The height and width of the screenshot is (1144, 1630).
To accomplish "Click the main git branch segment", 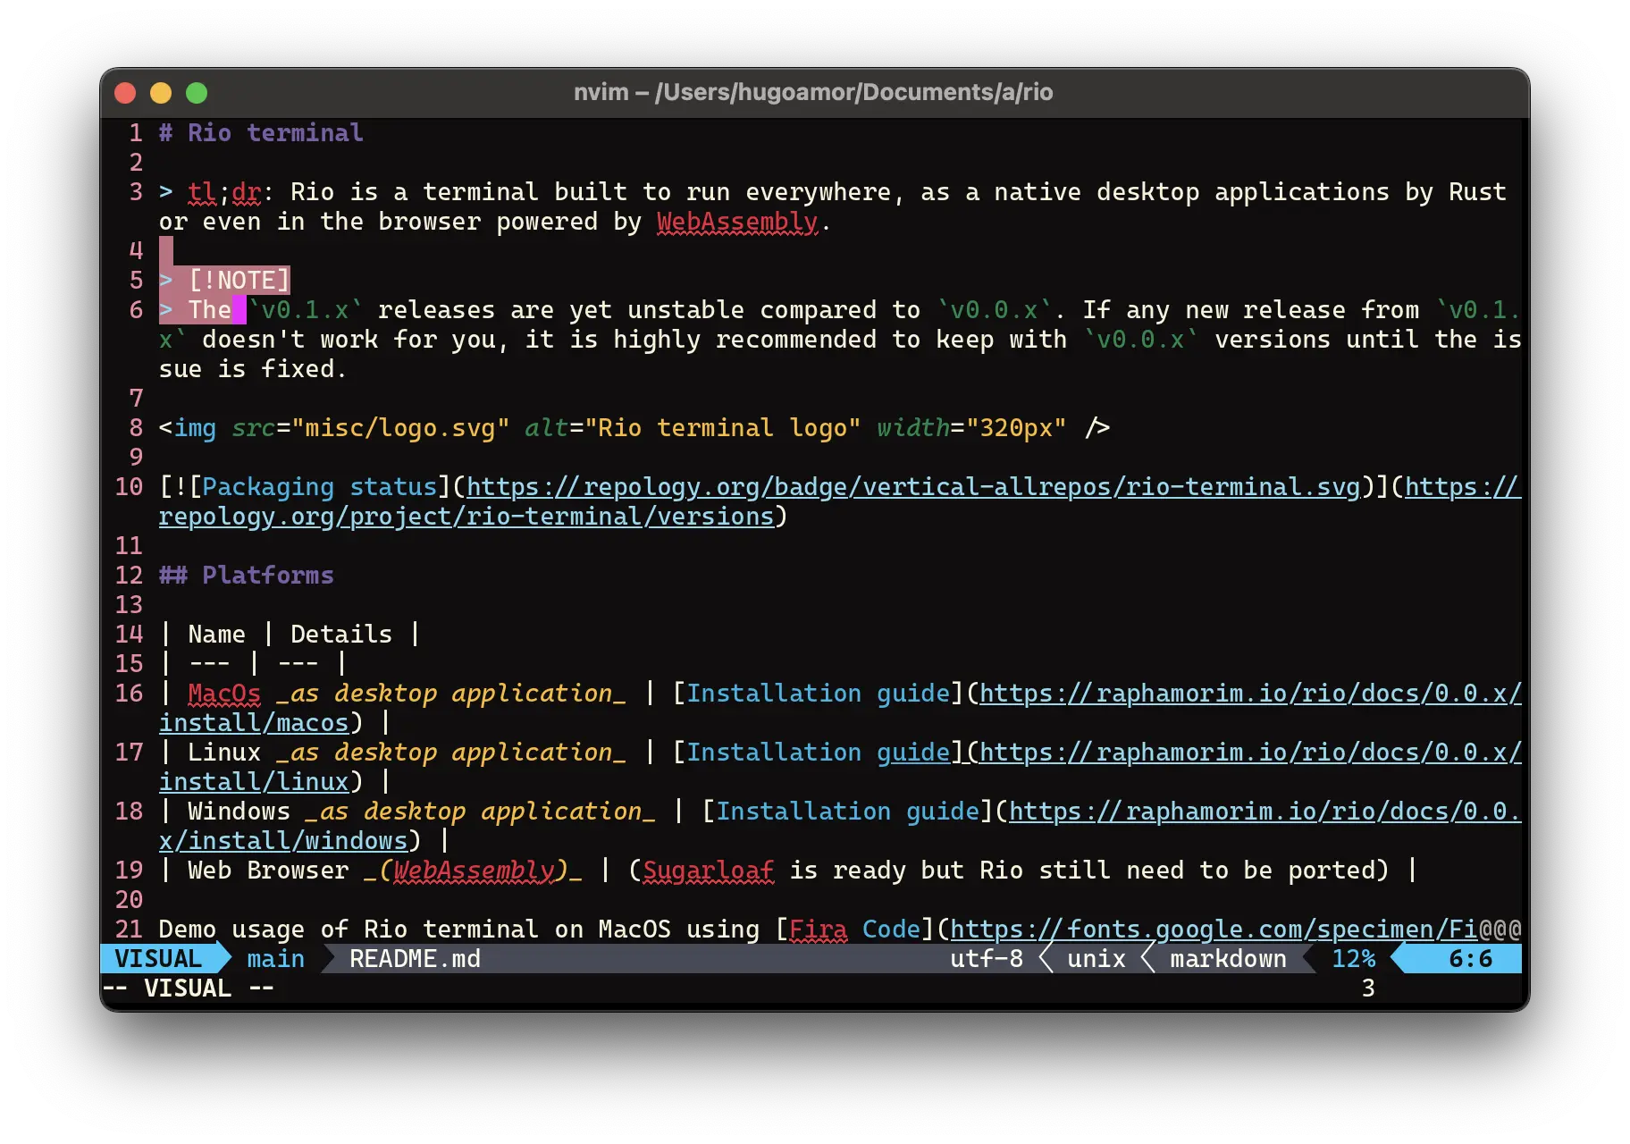I will point(275,959).
